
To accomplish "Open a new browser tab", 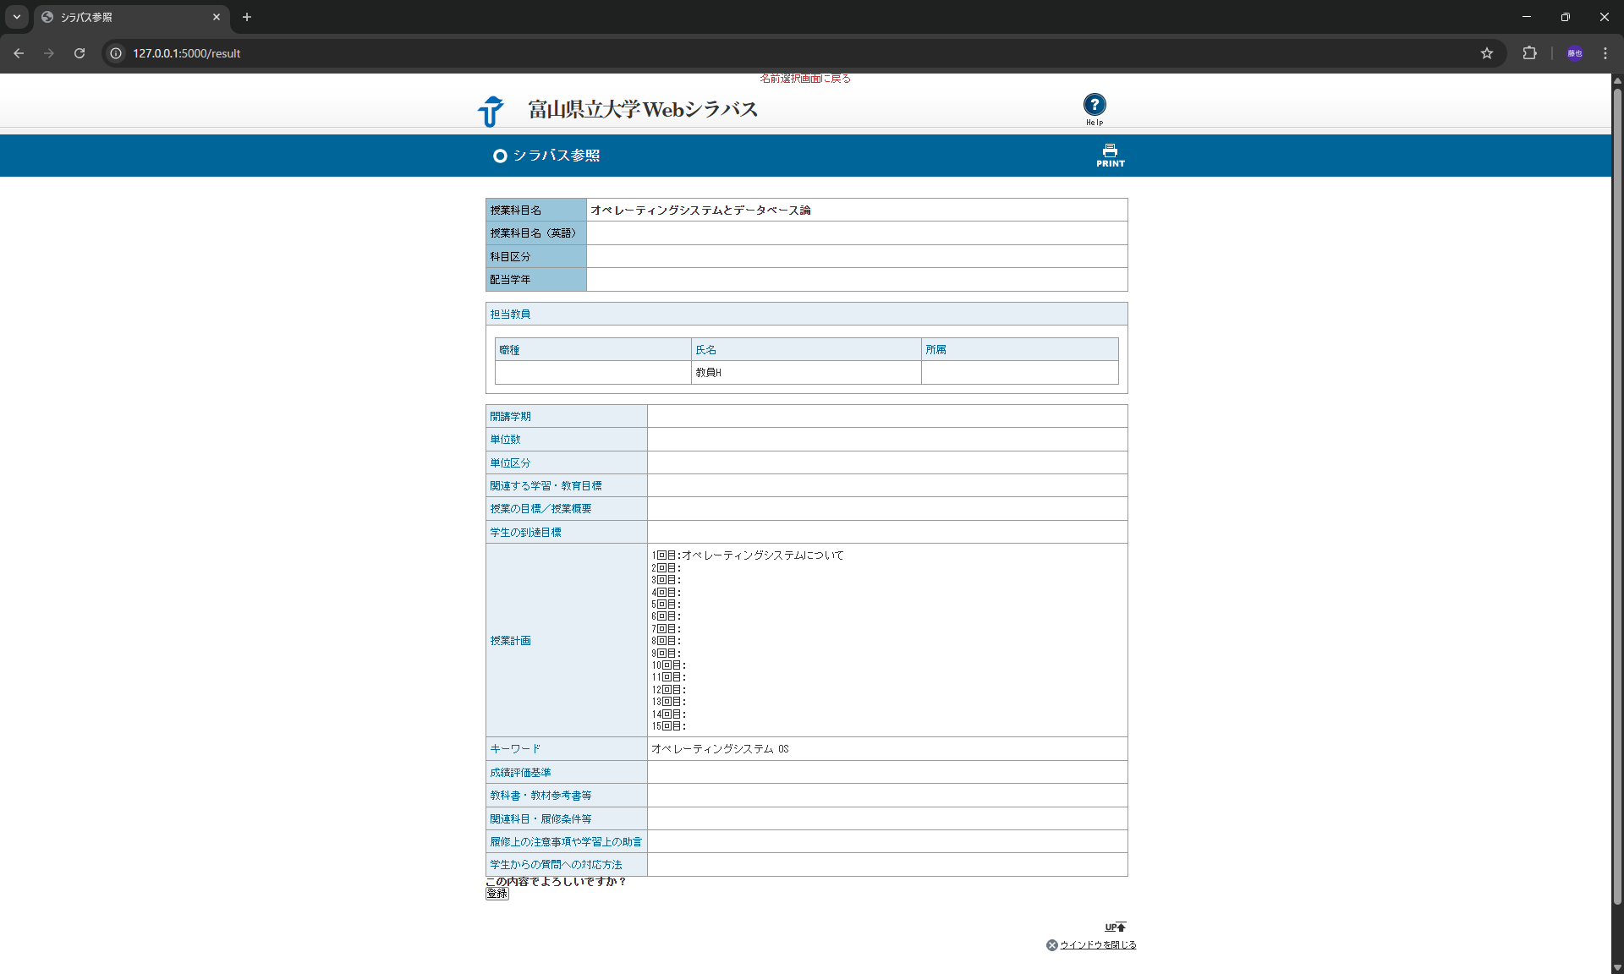I will pos(247,17).
